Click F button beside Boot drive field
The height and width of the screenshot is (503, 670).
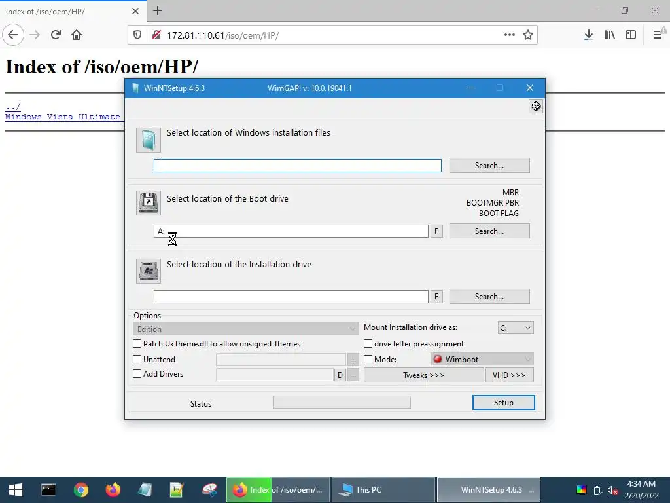pyautogui.click(x=436, y=231)
